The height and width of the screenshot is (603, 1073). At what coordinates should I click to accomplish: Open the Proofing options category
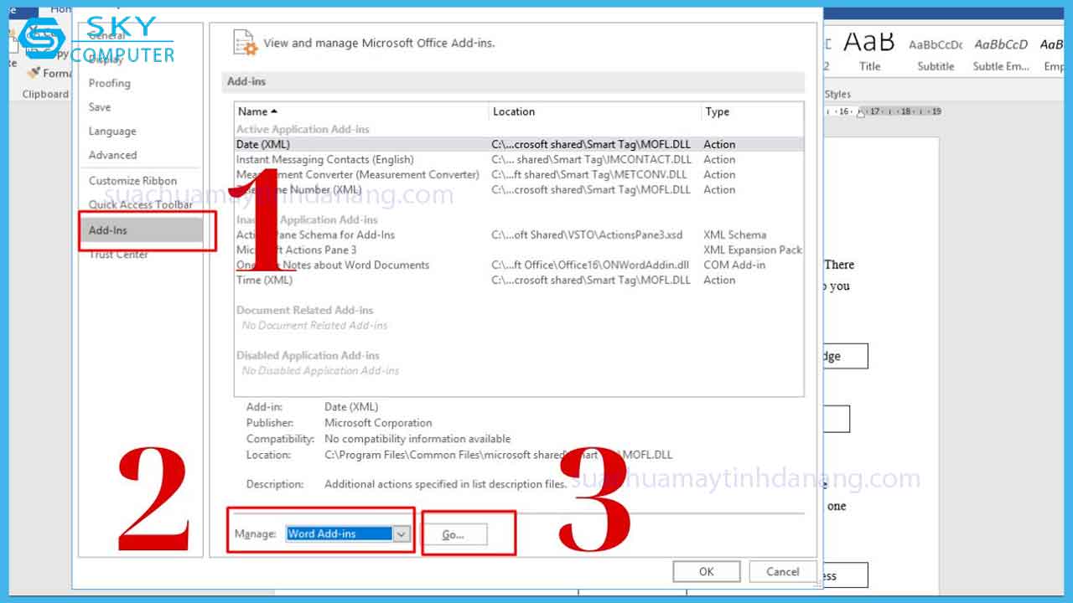[110, 83]
